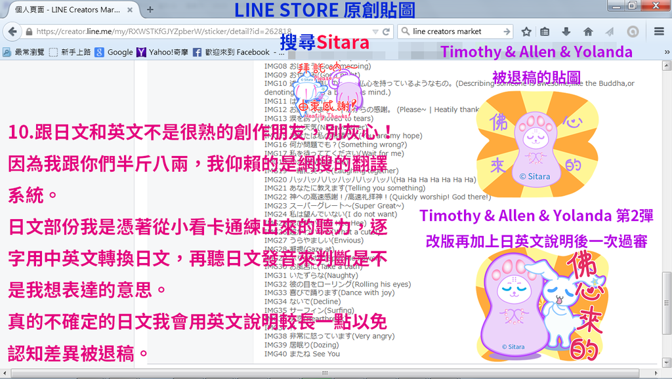Screen dimensions: 672x379
Task: Click the approved sticker with the white rabbit
Action: pyautogui.click(x=541, y=306)
